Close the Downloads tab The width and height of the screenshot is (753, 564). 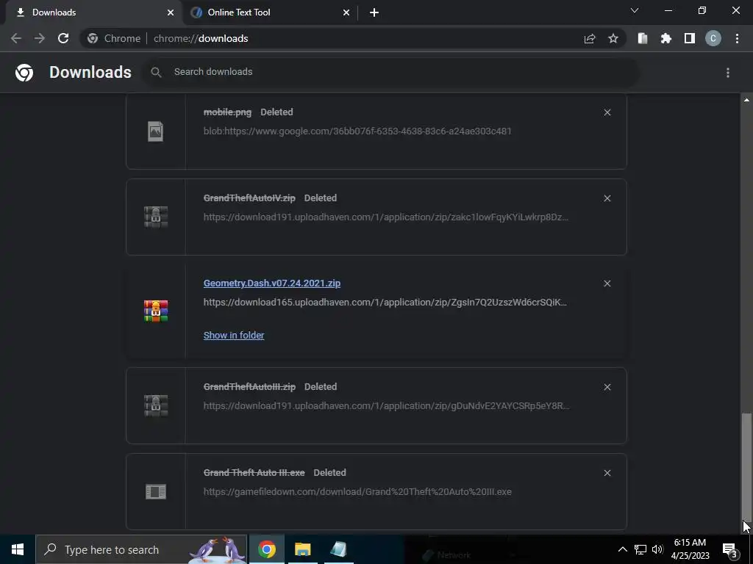coord(171,12)
